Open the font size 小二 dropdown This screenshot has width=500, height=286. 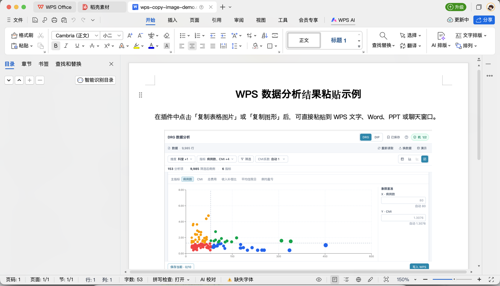119,35
